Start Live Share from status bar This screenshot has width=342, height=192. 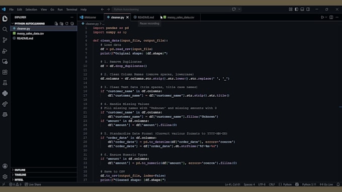pos(33,184)
